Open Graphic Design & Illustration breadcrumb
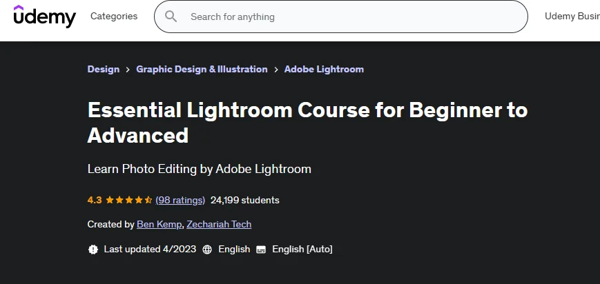 pos(202,69)
